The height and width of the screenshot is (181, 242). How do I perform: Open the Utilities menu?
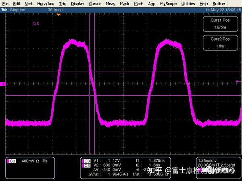[188, 4]
